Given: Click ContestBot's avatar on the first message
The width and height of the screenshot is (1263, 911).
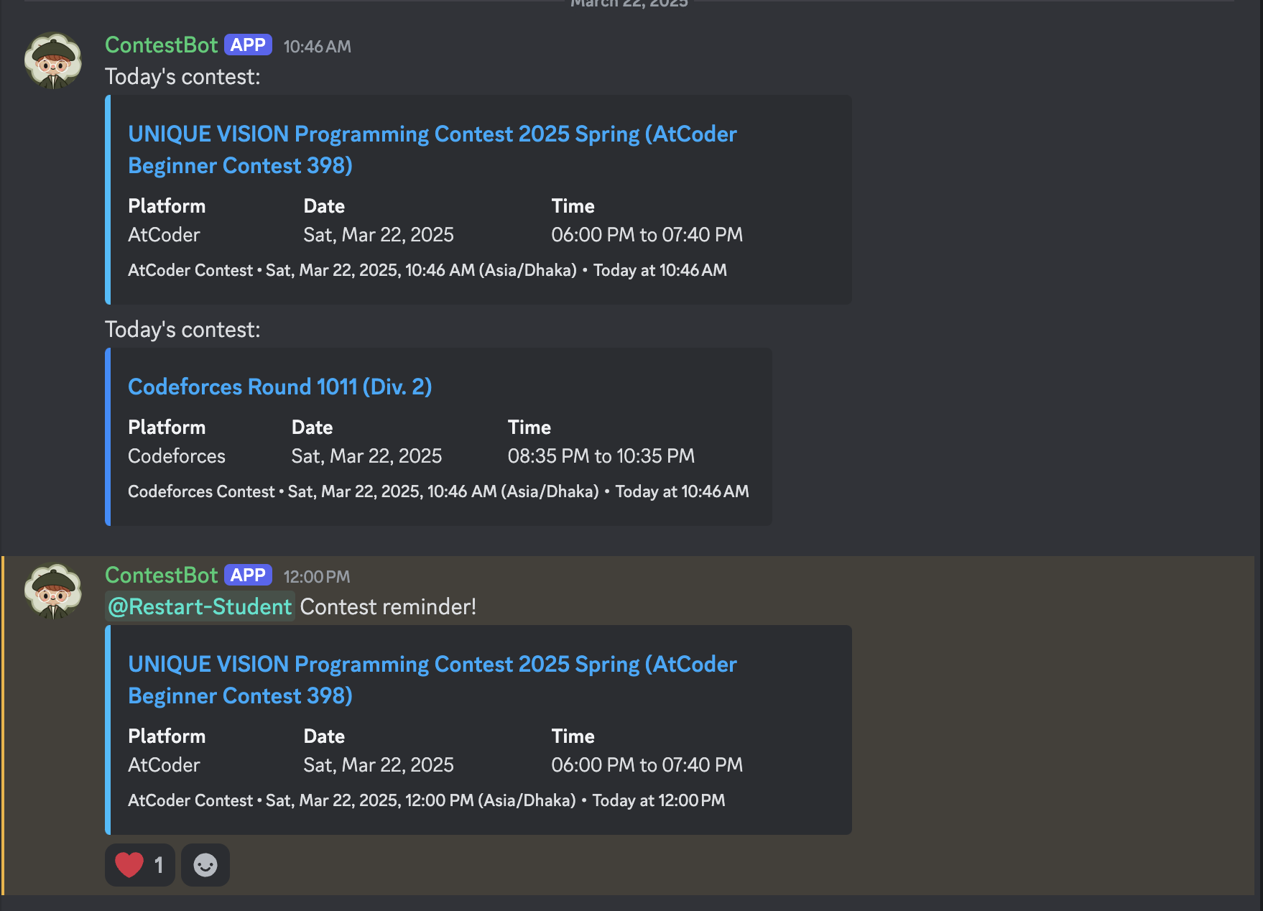Looking at the screenshot, I should (54, 60).
